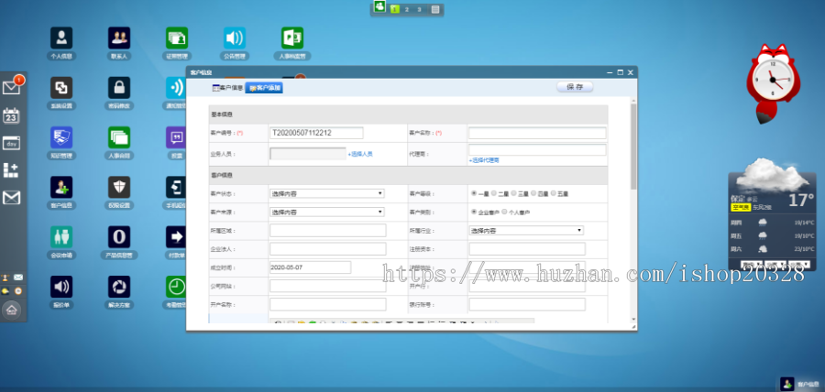Click the 客户信息 taskbar item
Viewport: 825px width, 392px height.
800,384
